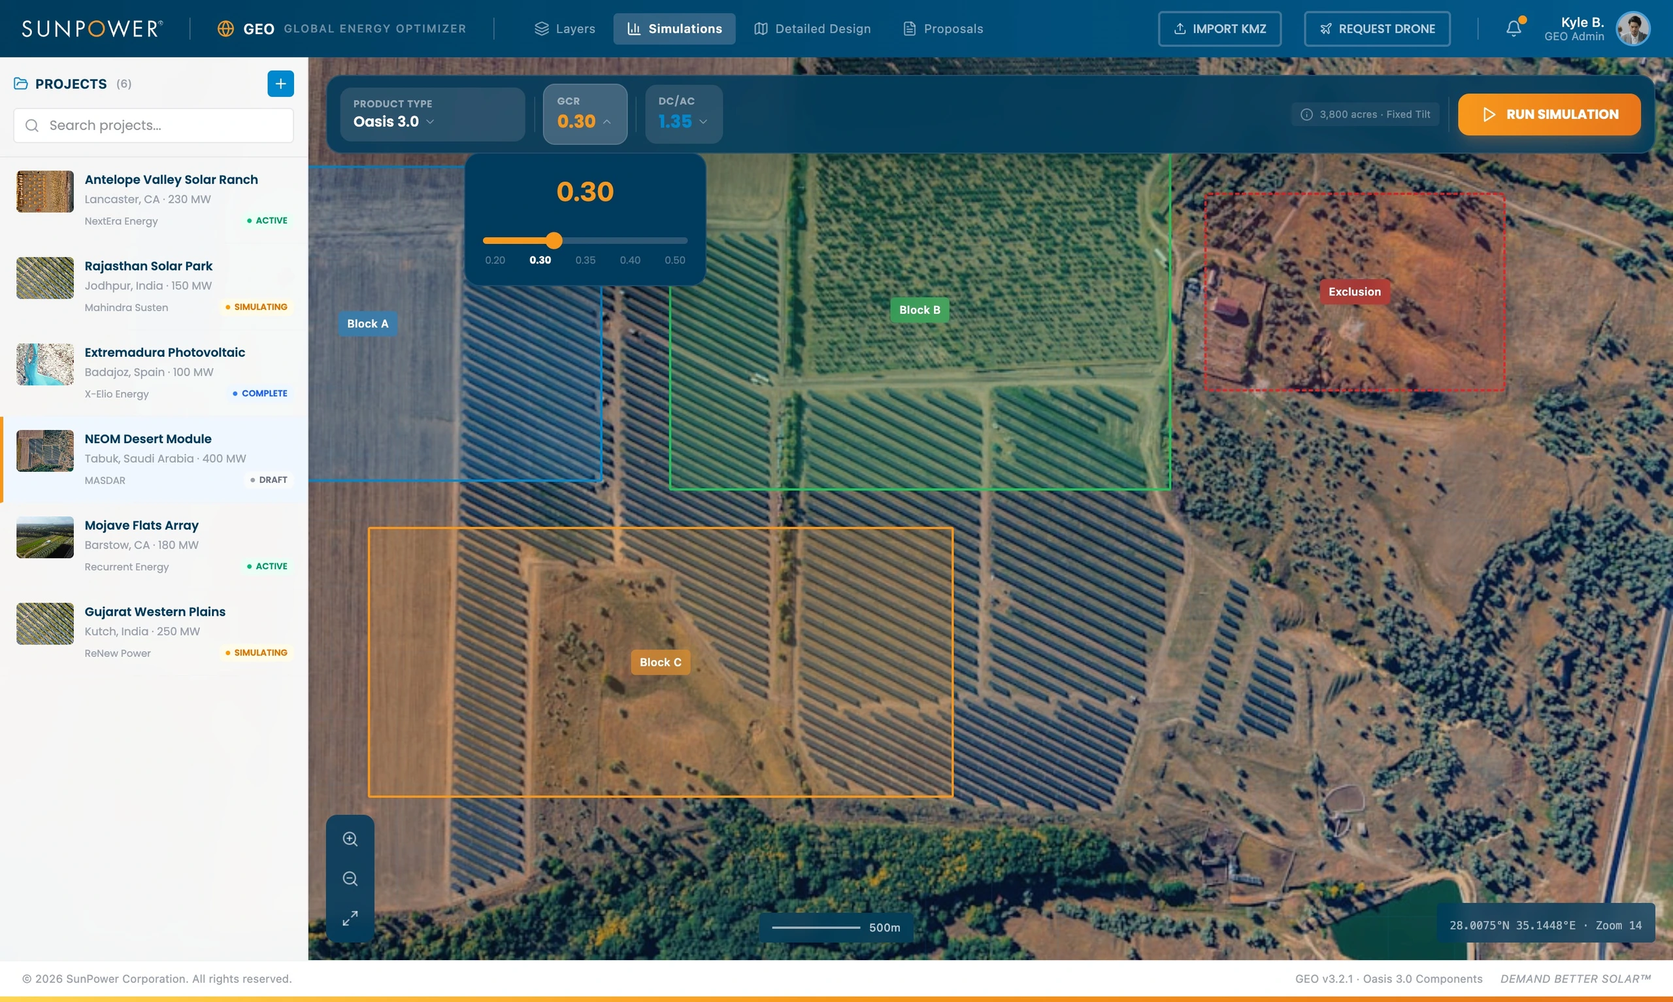Screen dimensions: 1673x1002
Task: Click Antelope Valley project thumbnail
Action: point(45,192)
